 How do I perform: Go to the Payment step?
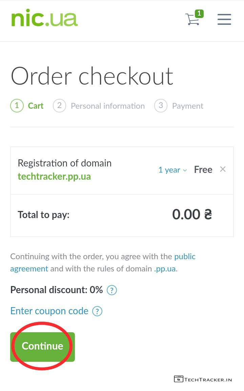point(187,106)
